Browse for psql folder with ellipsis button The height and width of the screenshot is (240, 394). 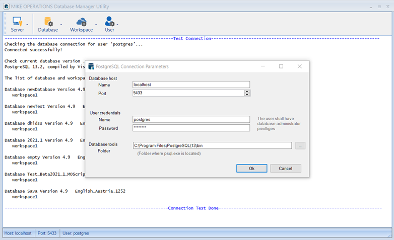[300, 145]
